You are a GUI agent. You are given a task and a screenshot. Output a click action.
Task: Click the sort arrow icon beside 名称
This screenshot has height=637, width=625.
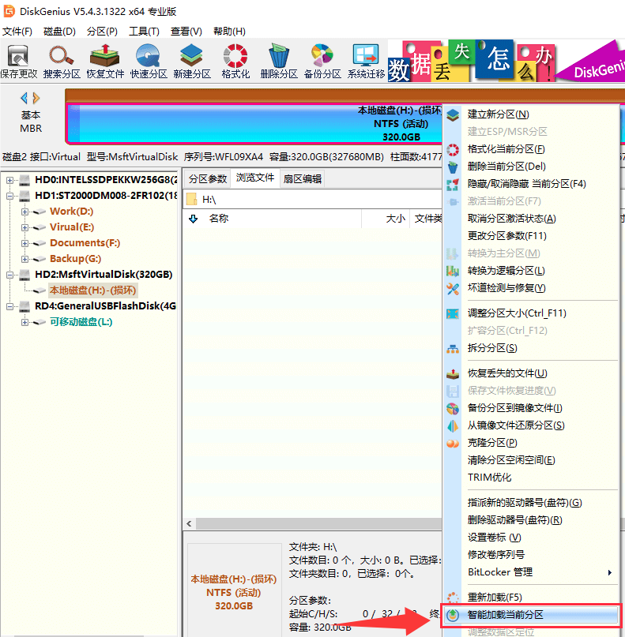coord(193,219)
